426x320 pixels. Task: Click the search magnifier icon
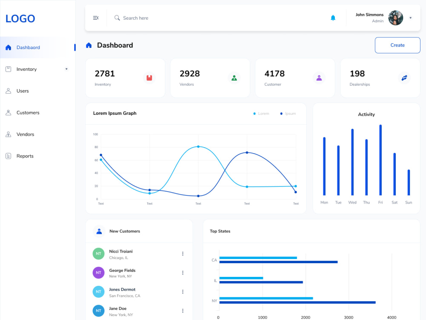[x=117, y=18]
